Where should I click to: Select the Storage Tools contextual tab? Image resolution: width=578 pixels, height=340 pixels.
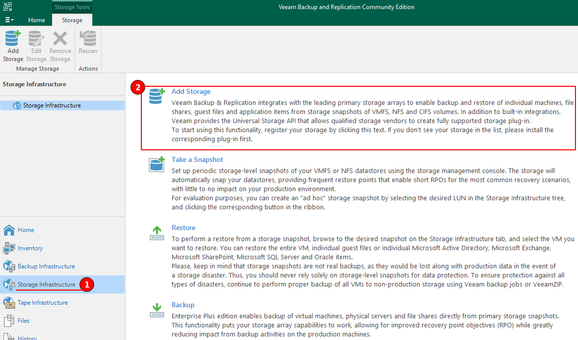(72, 7)
